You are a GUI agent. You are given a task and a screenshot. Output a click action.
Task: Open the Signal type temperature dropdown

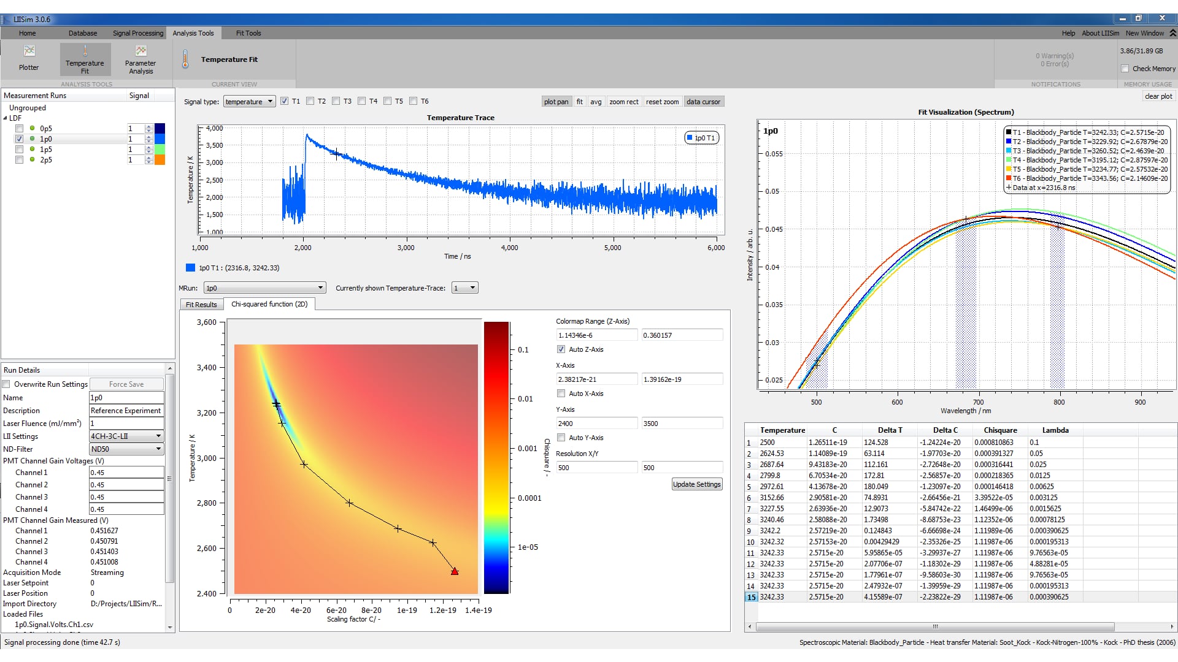point(249,102)
